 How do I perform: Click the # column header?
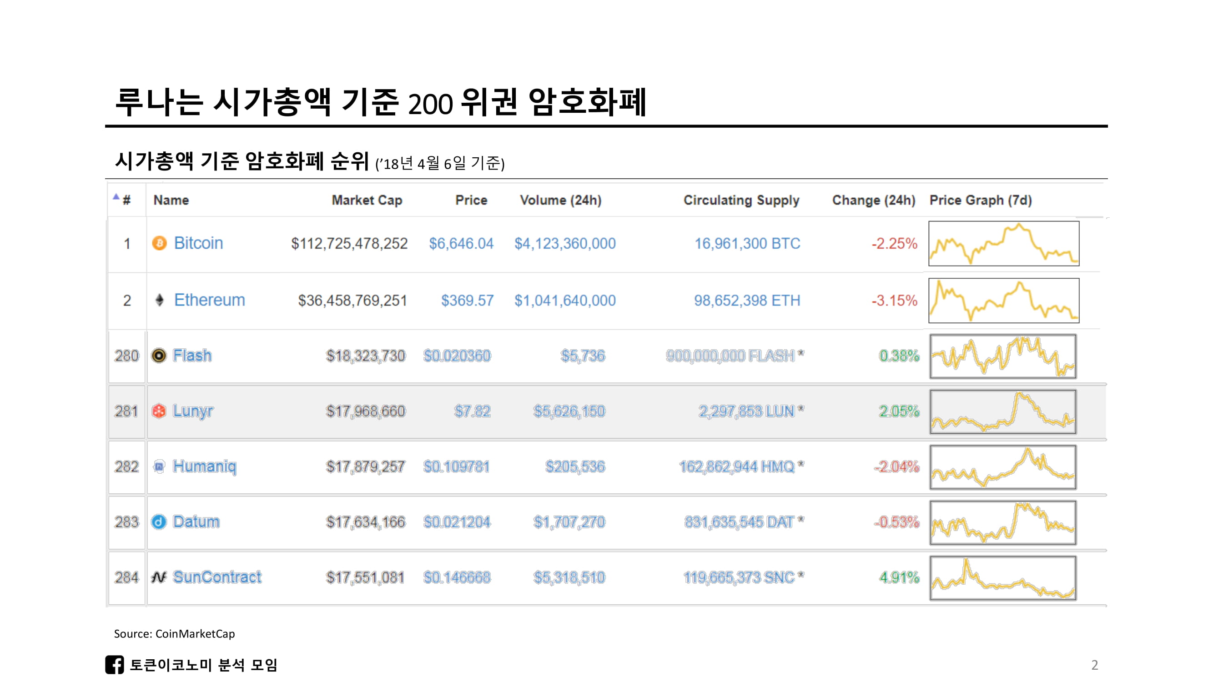click(127, 201)
